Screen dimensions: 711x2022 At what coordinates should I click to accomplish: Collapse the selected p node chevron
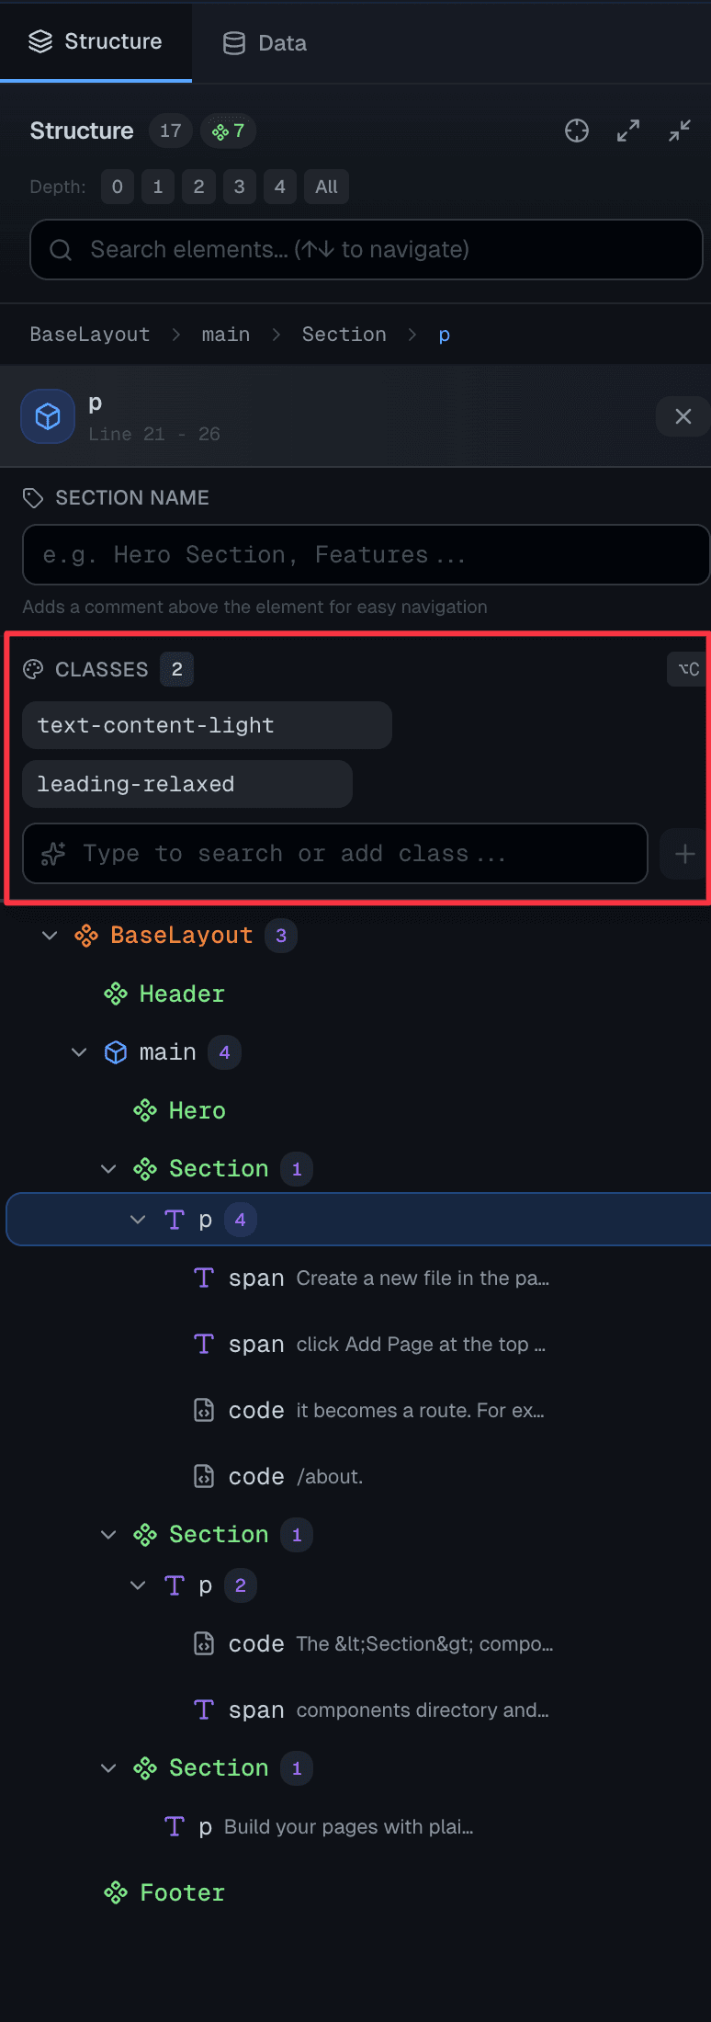point(137,1219)
